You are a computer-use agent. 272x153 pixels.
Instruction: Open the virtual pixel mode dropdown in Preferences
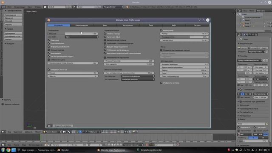point(81,37)
